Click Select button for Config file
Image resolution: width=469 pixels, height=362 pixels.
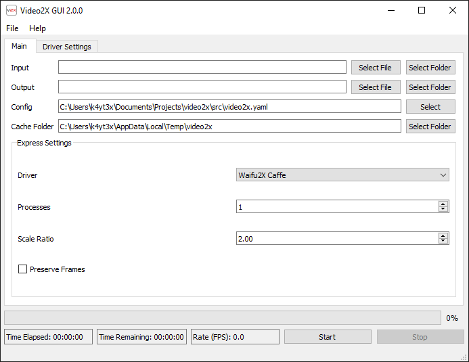click(x=430, y=107)
